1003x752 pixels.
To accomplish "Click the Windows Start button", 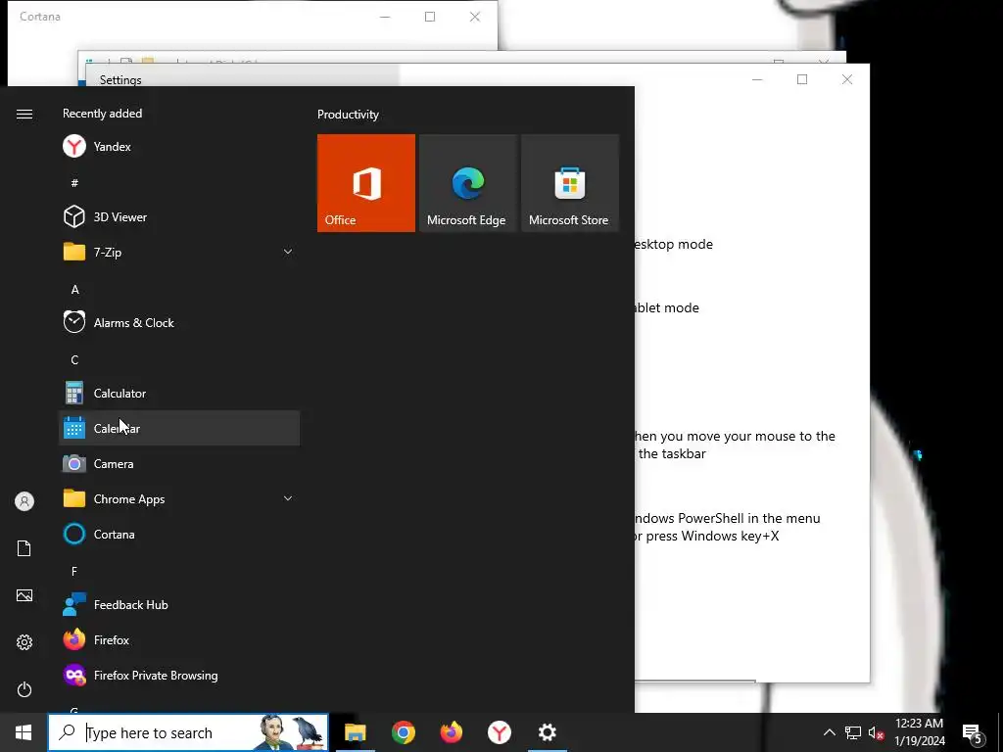I will (x=24, y=732).
